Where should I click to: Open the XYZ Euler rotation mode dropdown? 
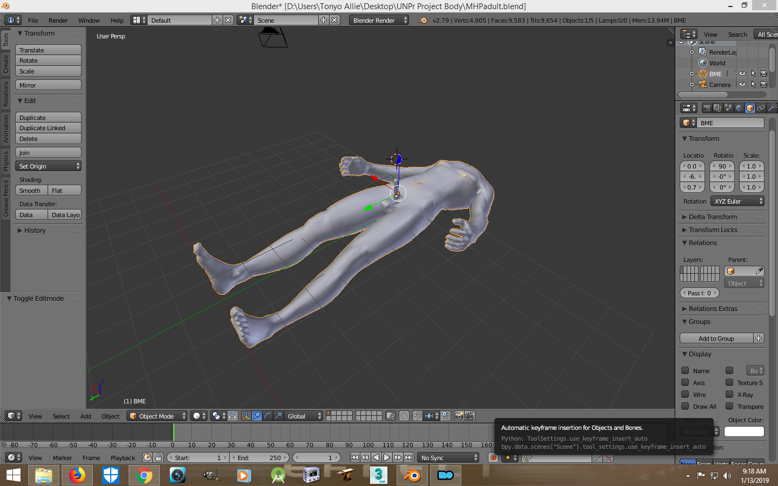tap(737, 201)
